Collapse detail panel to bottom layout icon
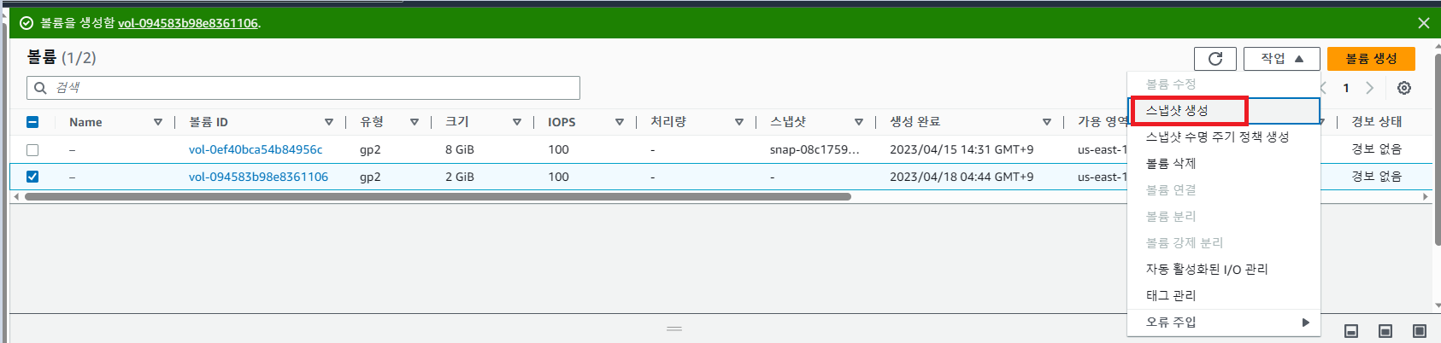Viewport: 1441px width, 343px height. (x=1351, y=331)
